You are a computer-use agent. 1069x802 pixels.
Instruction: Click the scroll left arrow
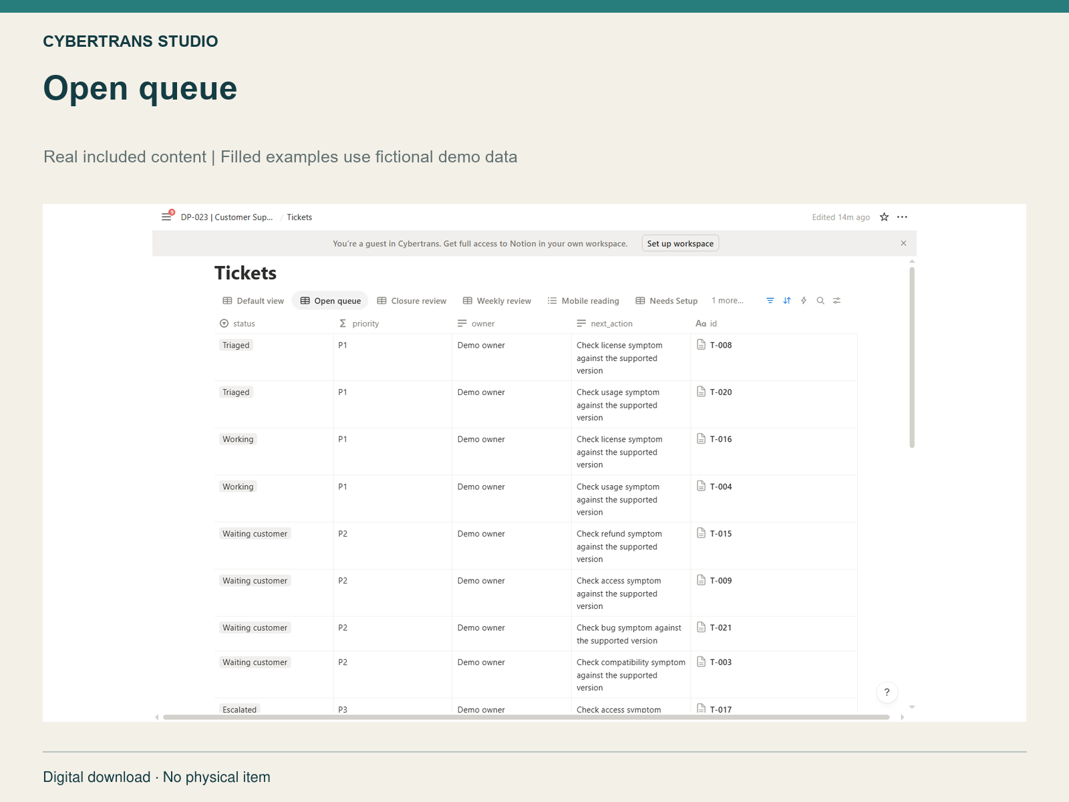click(157, 717)
